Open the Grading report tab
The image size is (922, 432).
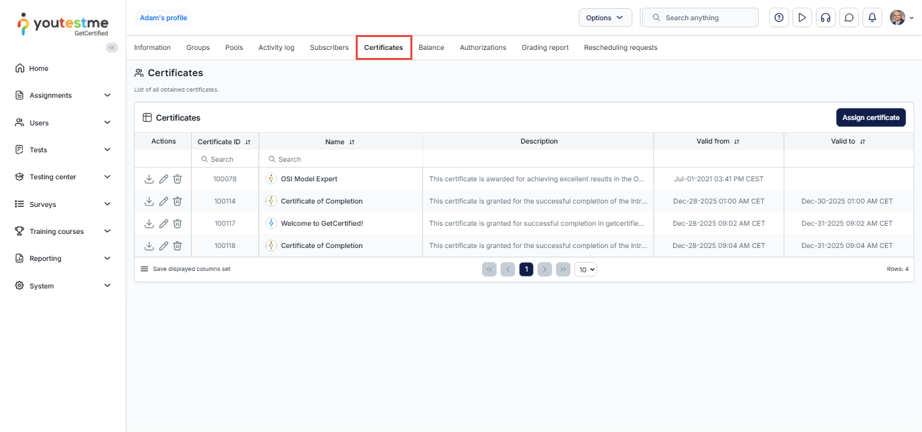pos(545,48)
